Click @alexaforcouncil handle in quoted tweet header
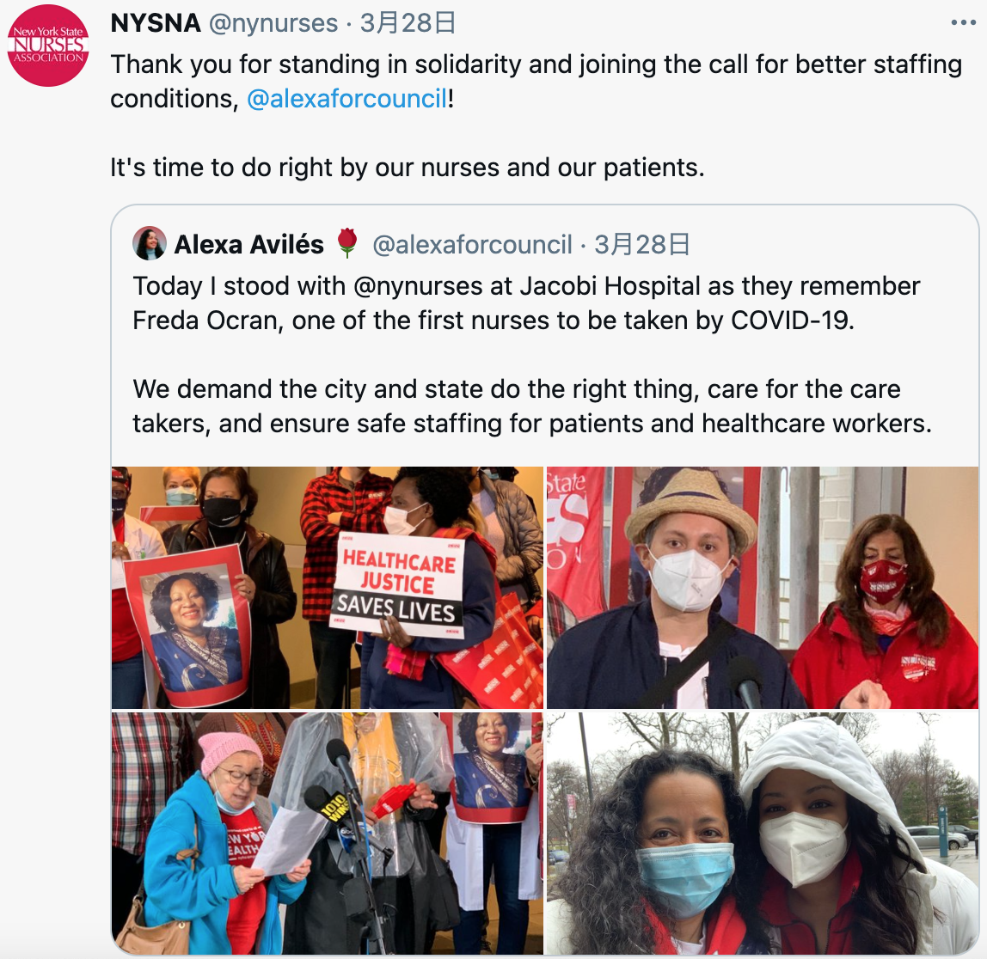Image resolution: width=987 pixels, height=959 pixels. [472, 244]
